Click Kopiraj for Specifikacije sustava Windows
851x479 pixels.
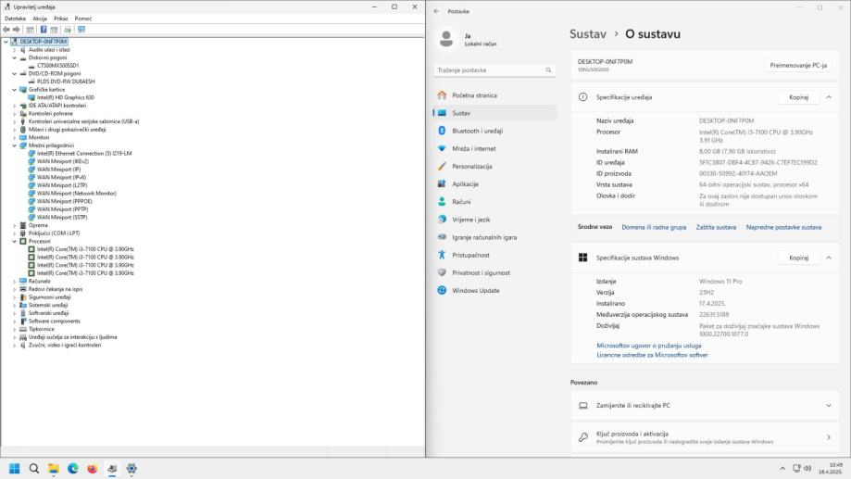coord(798,258)
